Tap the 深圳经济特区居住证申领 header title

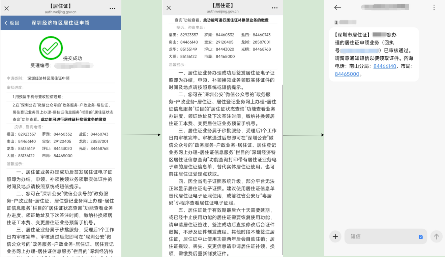60,23
